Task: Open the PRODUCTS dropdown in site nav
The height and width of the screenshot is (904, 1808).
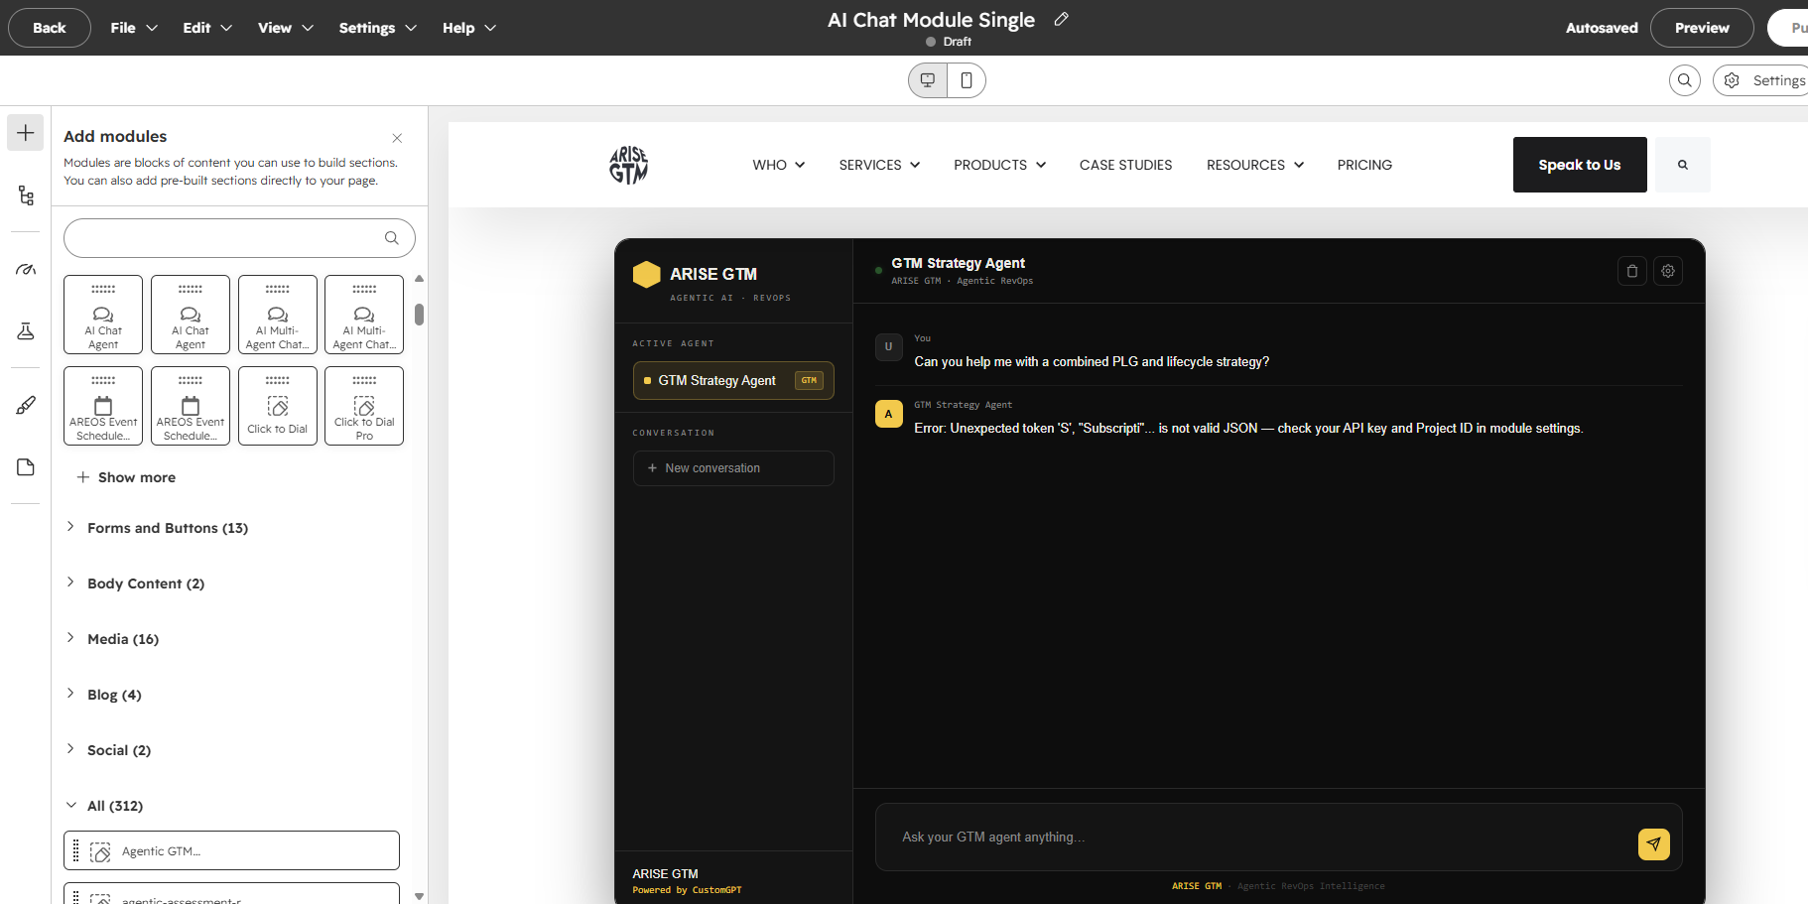Action: tap(1000, 165)
